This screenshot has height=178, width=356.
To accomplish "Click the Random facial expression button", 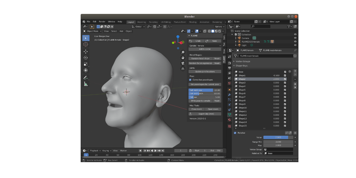I will [201, 63].
